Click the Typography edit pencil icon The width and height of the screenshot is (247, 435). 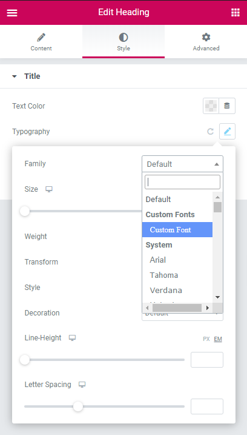(x=228, y=131)
